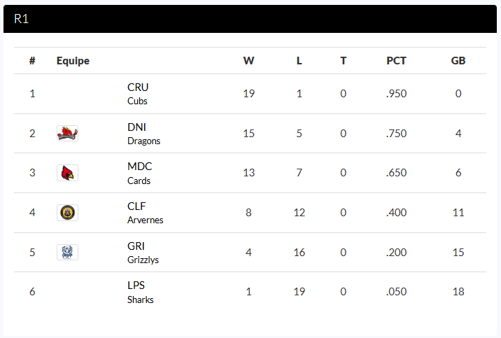Screen dimensions: 501x338
Task: Open the DNI Dragons team link
Action: click(x=143, y=134)
